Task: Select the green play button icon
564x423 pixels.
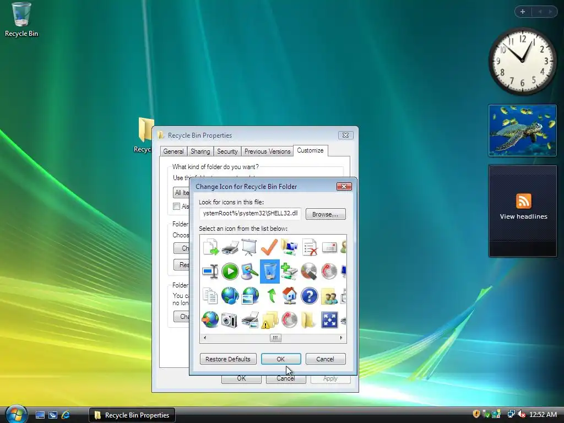Action: [x=230, y=271]
